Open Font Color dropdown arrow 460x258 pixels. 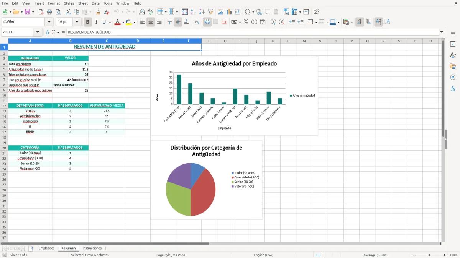123,22
